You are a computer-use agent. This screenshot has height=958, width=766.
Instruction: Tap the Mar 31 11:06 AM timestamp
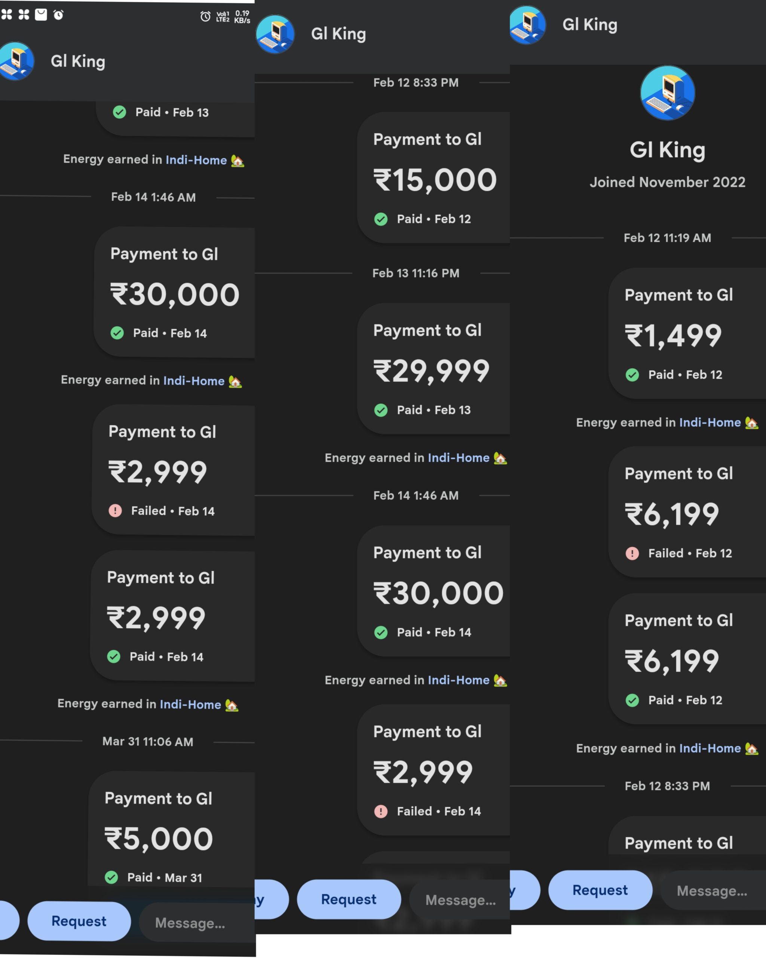pos(147,742)
